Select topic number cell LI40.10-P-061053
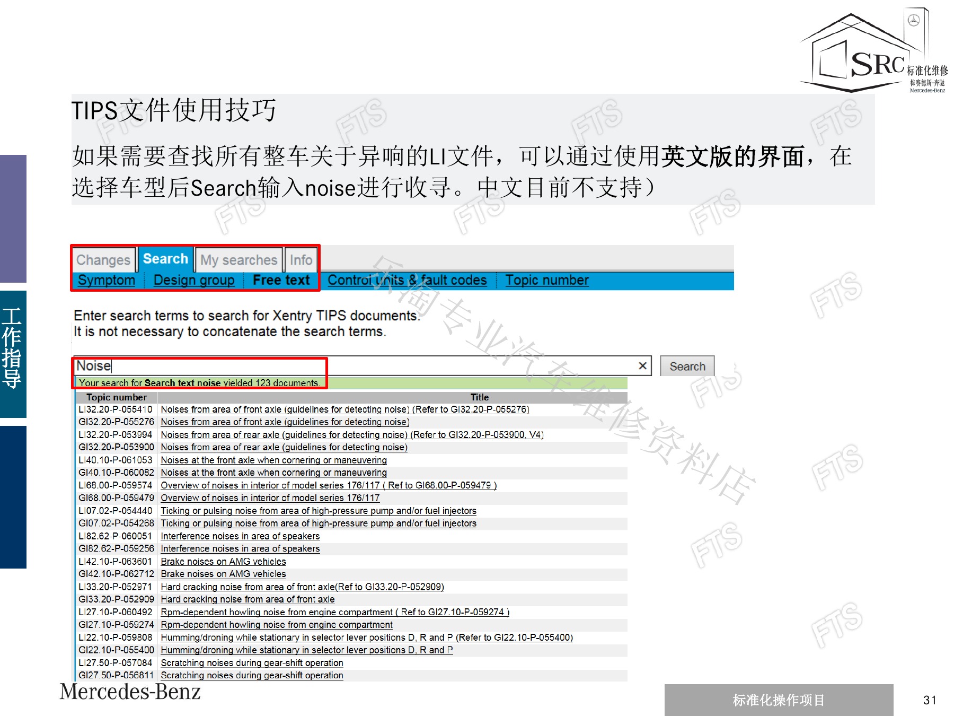Screen dimensions: 954x716 116,460
